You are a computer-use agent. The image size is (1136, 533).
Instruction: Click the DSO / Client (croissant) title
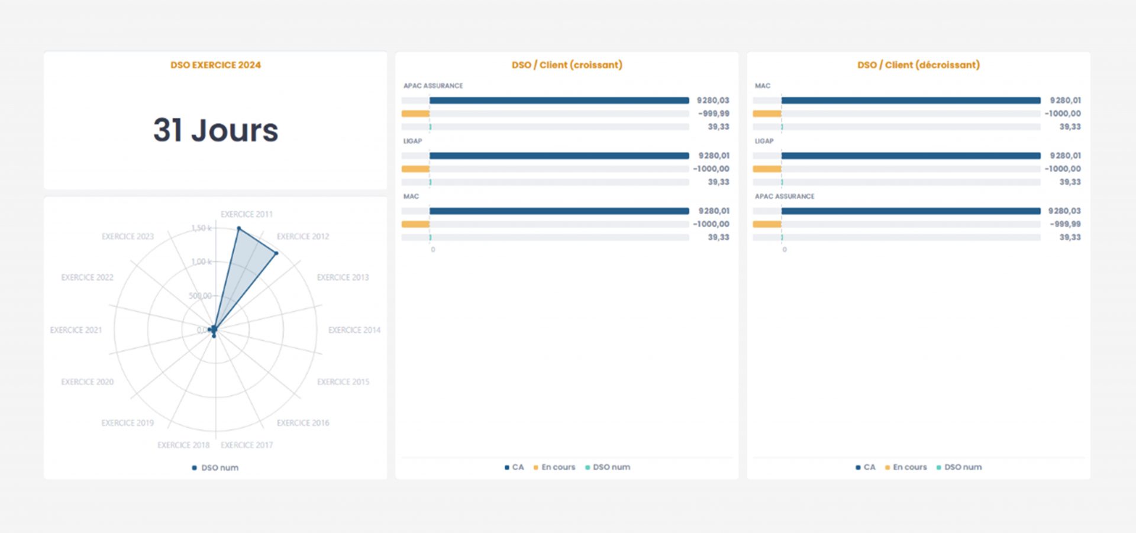click(567, 65)
